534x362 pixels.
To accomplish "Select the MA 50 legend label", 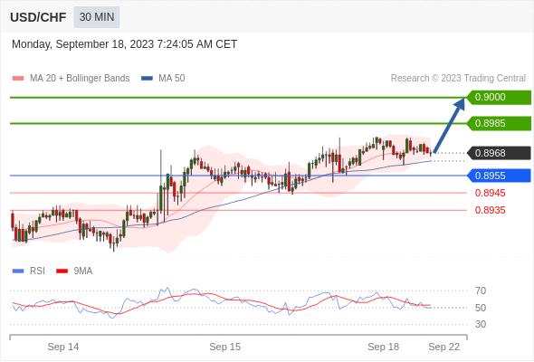I will pyautogui.click(x=172, y=79).
